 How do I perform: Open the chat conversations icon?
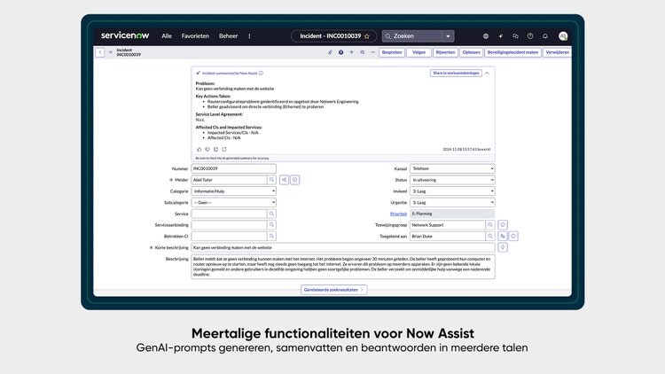pyautogui.click(x=515, y=36)
